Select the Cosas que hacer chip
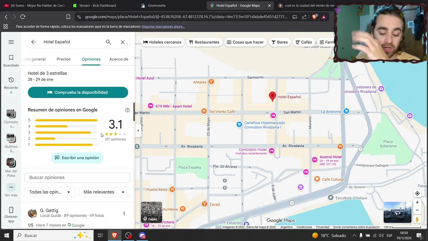This screenshot has width=428, height=241. pyautogui.click(x=245, y=42)
